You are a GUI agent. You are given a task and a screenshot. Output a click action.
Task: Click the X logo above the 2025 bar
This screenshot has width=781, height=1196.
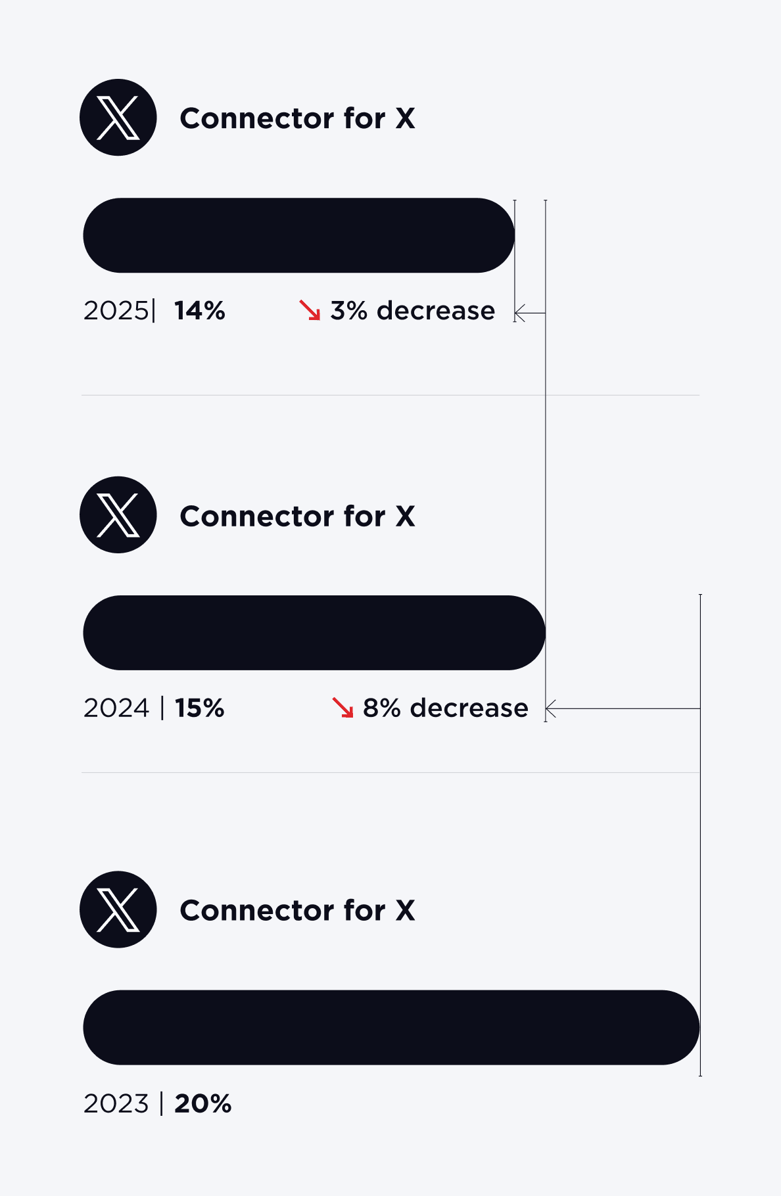tap(118, 118)
